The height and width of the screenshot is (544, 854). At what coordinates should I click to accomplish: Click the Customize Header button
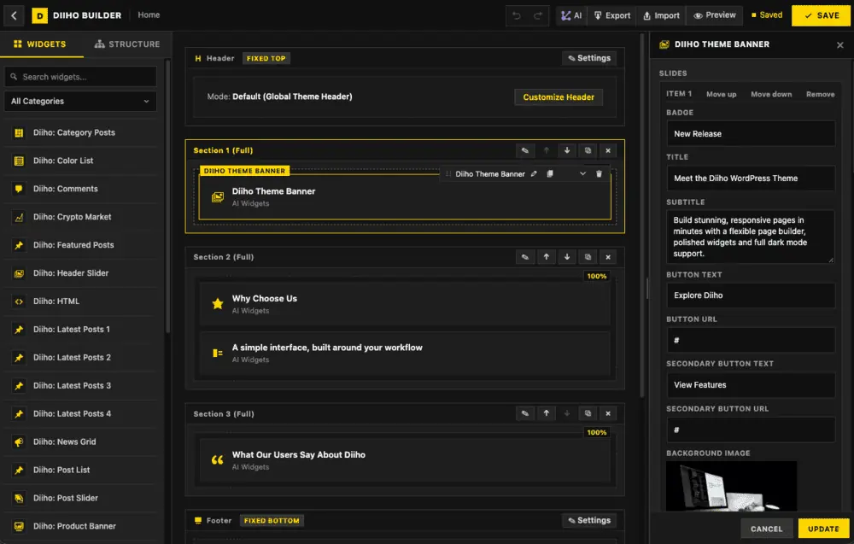(559, 97)
